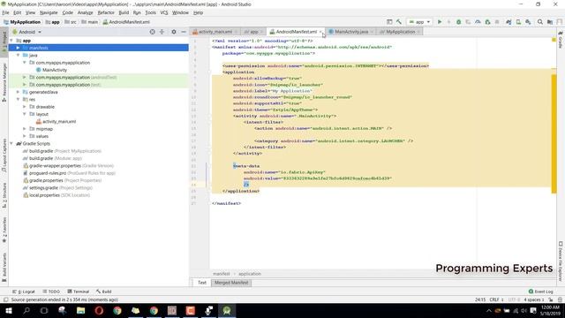Open Build Variants side tab
Viewport: 565px width, 318px height.
point(4,267)
